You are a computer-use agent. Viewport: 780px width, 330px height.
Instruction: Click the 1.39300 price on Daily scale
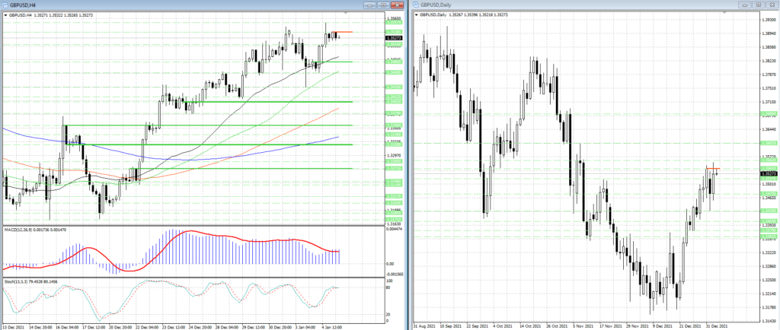[769, 20]
